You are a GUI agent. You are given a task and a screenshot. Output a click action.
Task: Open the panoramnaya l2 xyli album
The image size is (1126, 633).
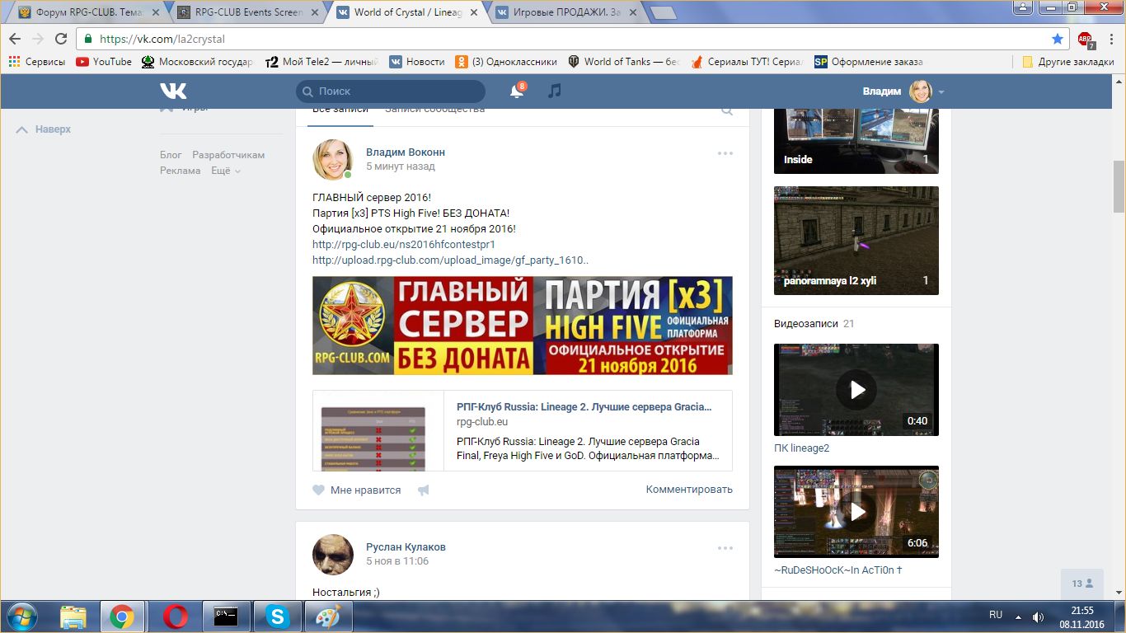[x=856, y=241]
